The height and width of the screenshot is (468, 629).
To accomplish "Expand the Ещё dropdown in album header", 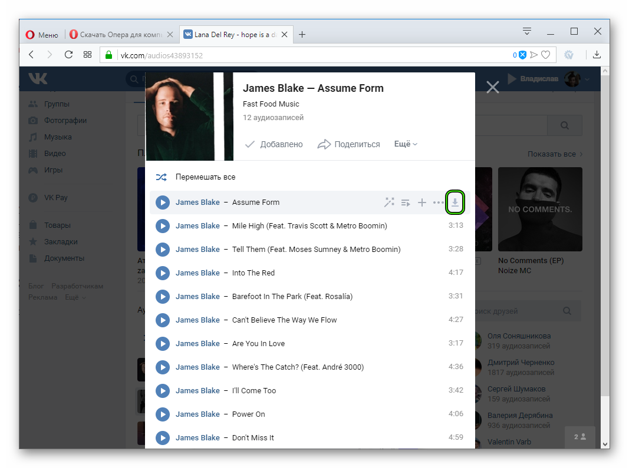I will pyautogui.click(x=406, y=144).
